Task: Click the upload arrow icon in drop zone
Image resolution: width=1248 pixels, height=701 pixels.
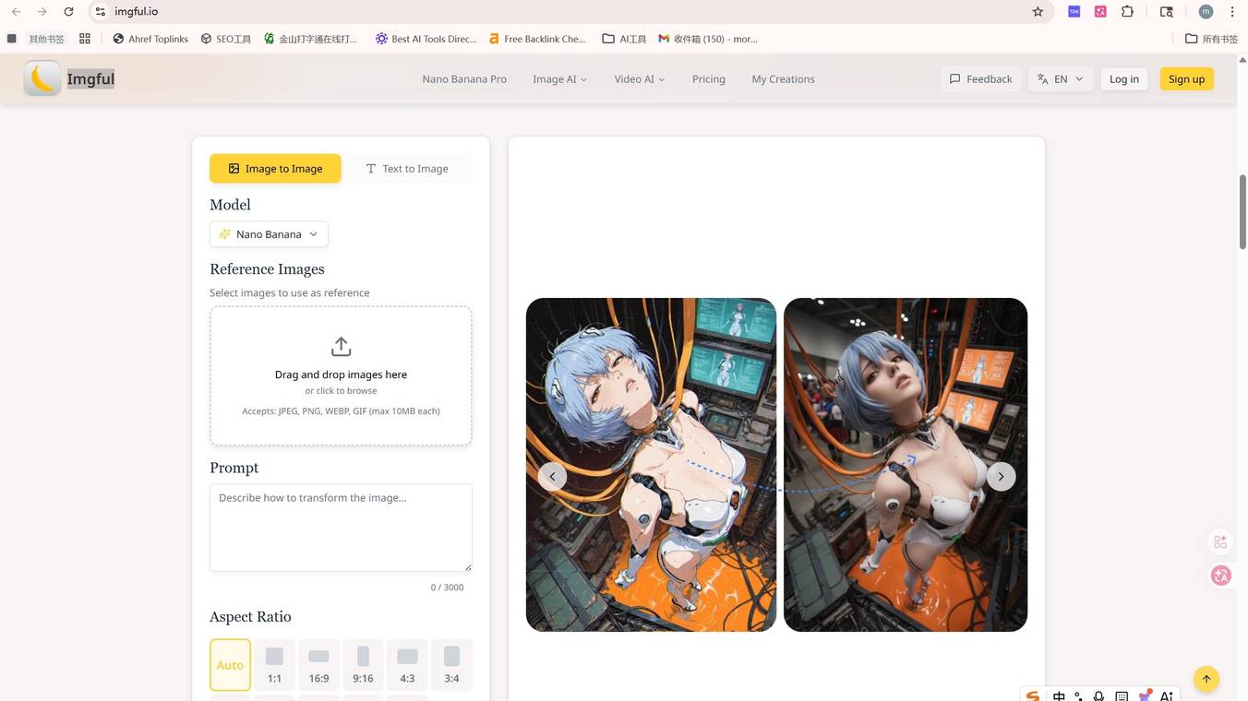Action: pos(341,347)
